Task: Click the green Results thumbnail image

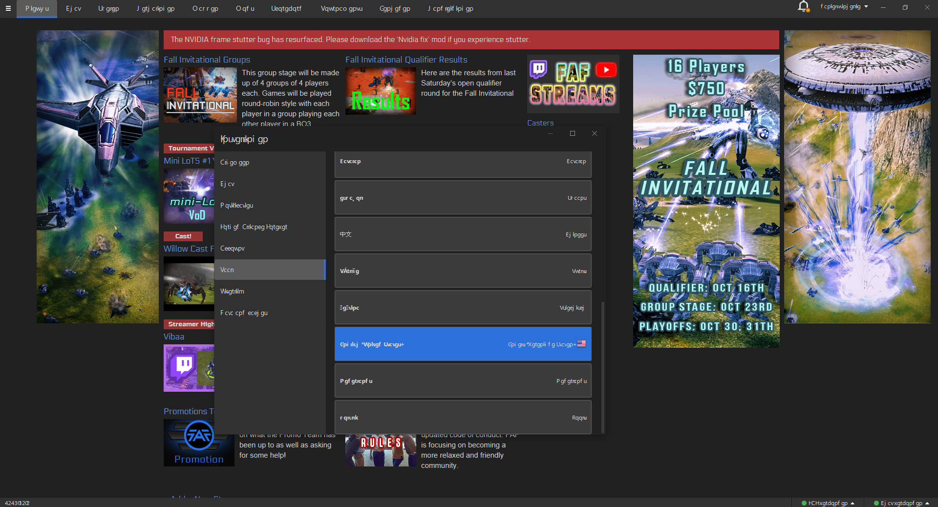Action: [x=381, y=91]
